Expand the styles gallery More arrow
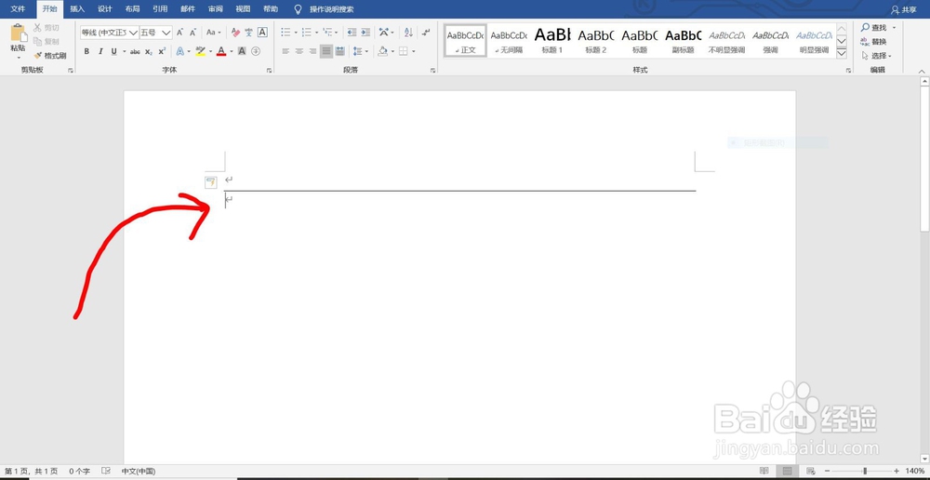This screenshot has width=930, height=480. tap(841, 53)
